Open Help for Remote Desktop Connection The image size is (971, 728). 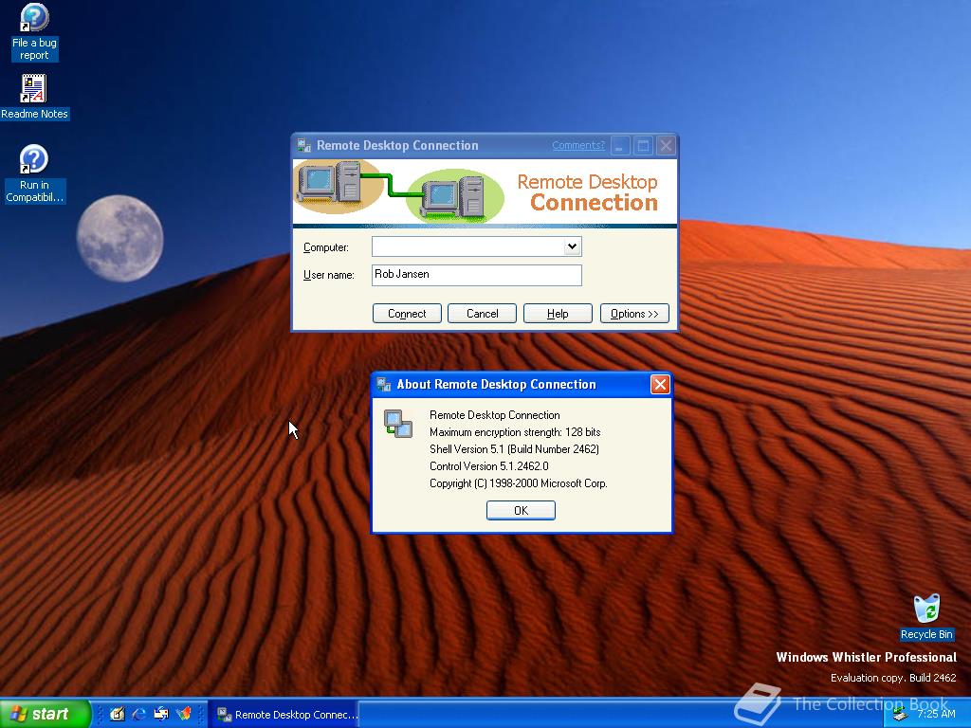(x=558, y=314)
